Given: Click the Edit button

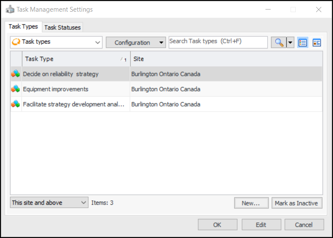Looking at the screenshot, I should pos(261,225).
